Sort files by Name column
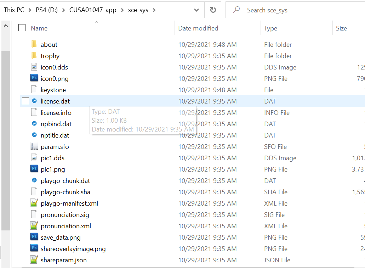 39,28
